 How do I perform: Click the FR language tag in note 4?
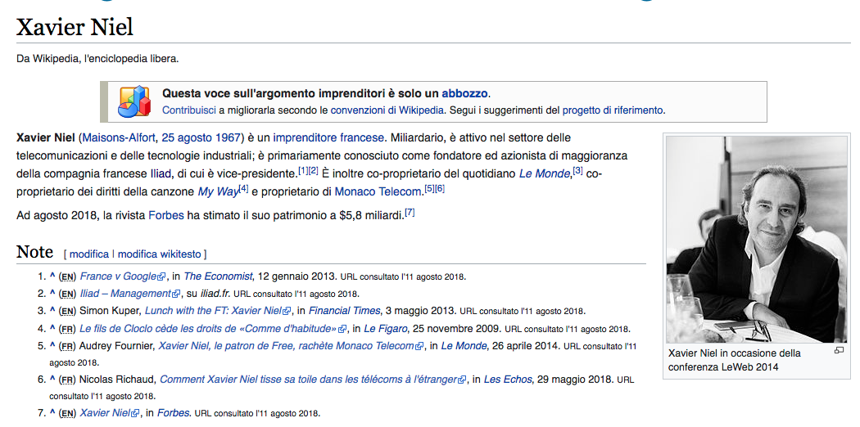tap(67, 330)
